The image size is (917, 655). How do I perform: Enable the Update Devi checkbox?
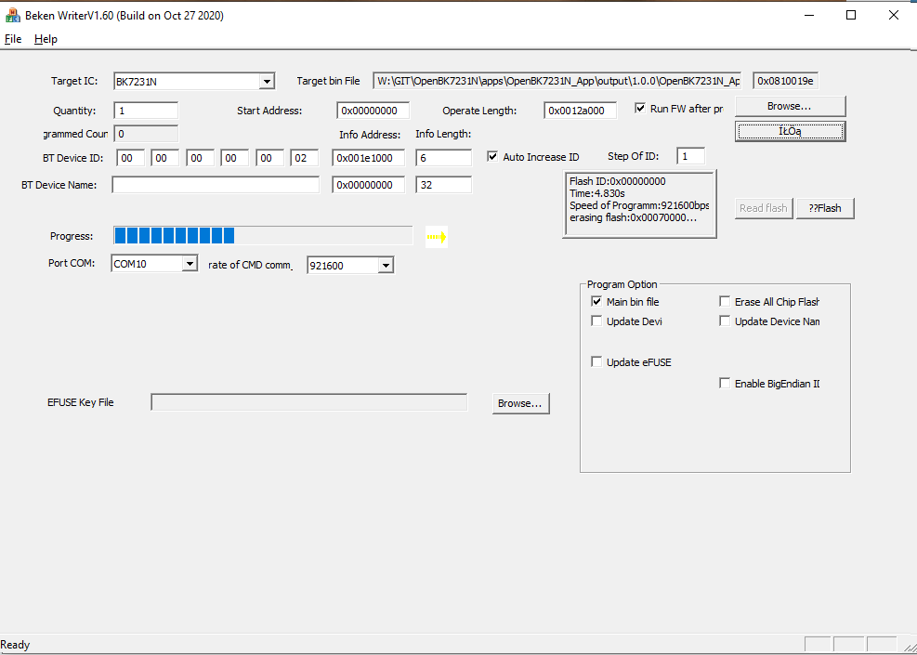(596, 321)
